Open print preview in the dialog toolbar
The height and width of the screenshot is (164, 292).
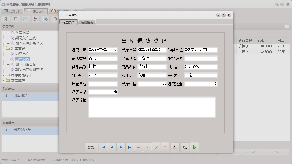coord(185,147)
